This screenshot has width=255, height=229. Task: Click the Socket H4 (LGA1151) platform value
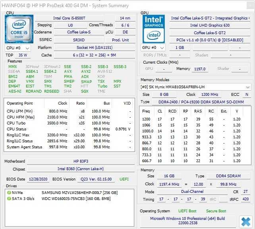(x=95, y=48)
